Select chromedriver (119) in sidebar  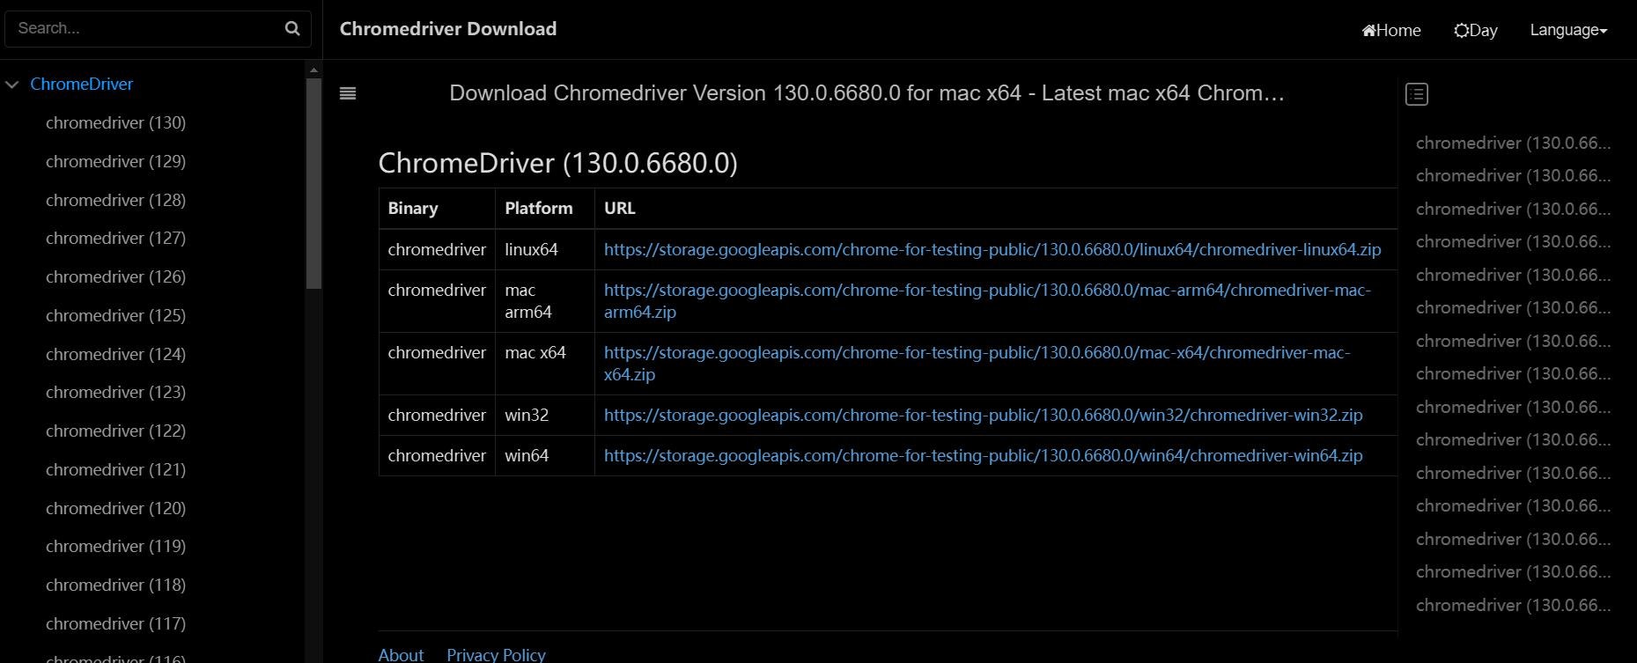pyautogui.click(x=115, y=546)
